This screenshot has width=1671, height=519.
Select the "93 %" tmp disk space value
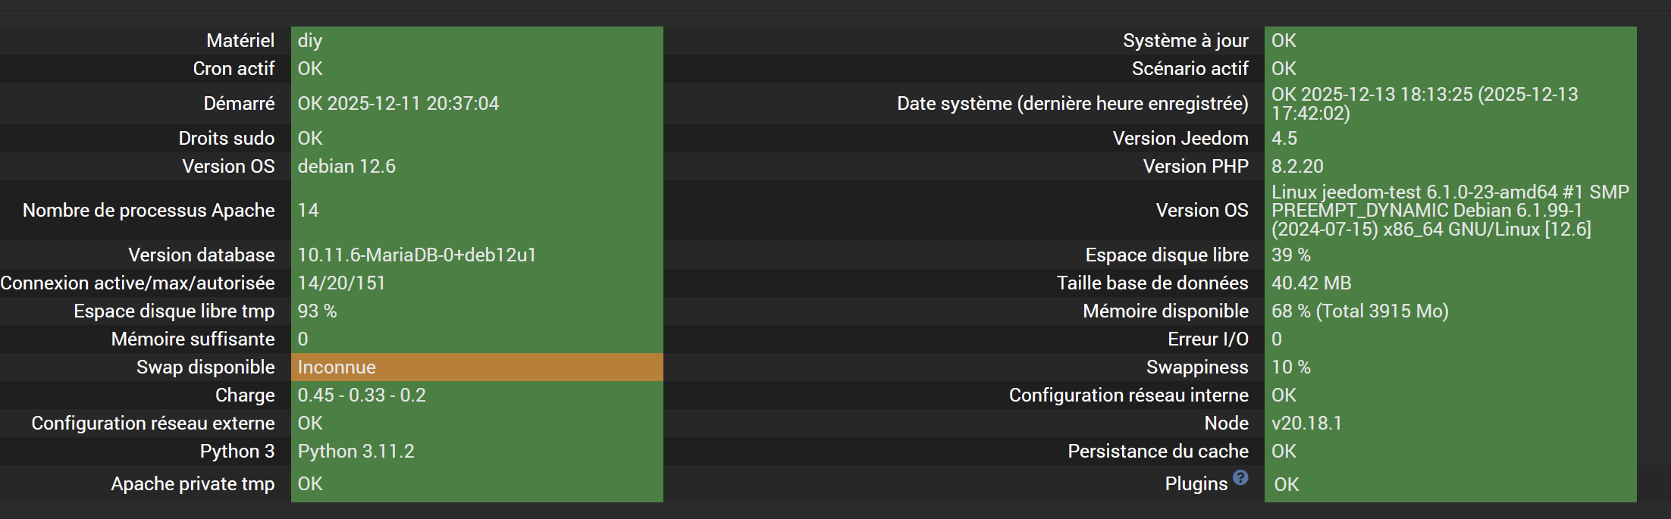317,311
